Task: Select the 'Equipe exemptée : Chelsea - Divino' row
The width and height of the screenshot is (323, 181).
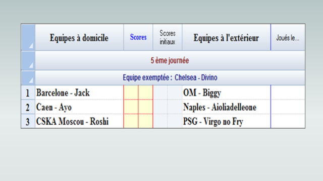Action: [170, 78]
